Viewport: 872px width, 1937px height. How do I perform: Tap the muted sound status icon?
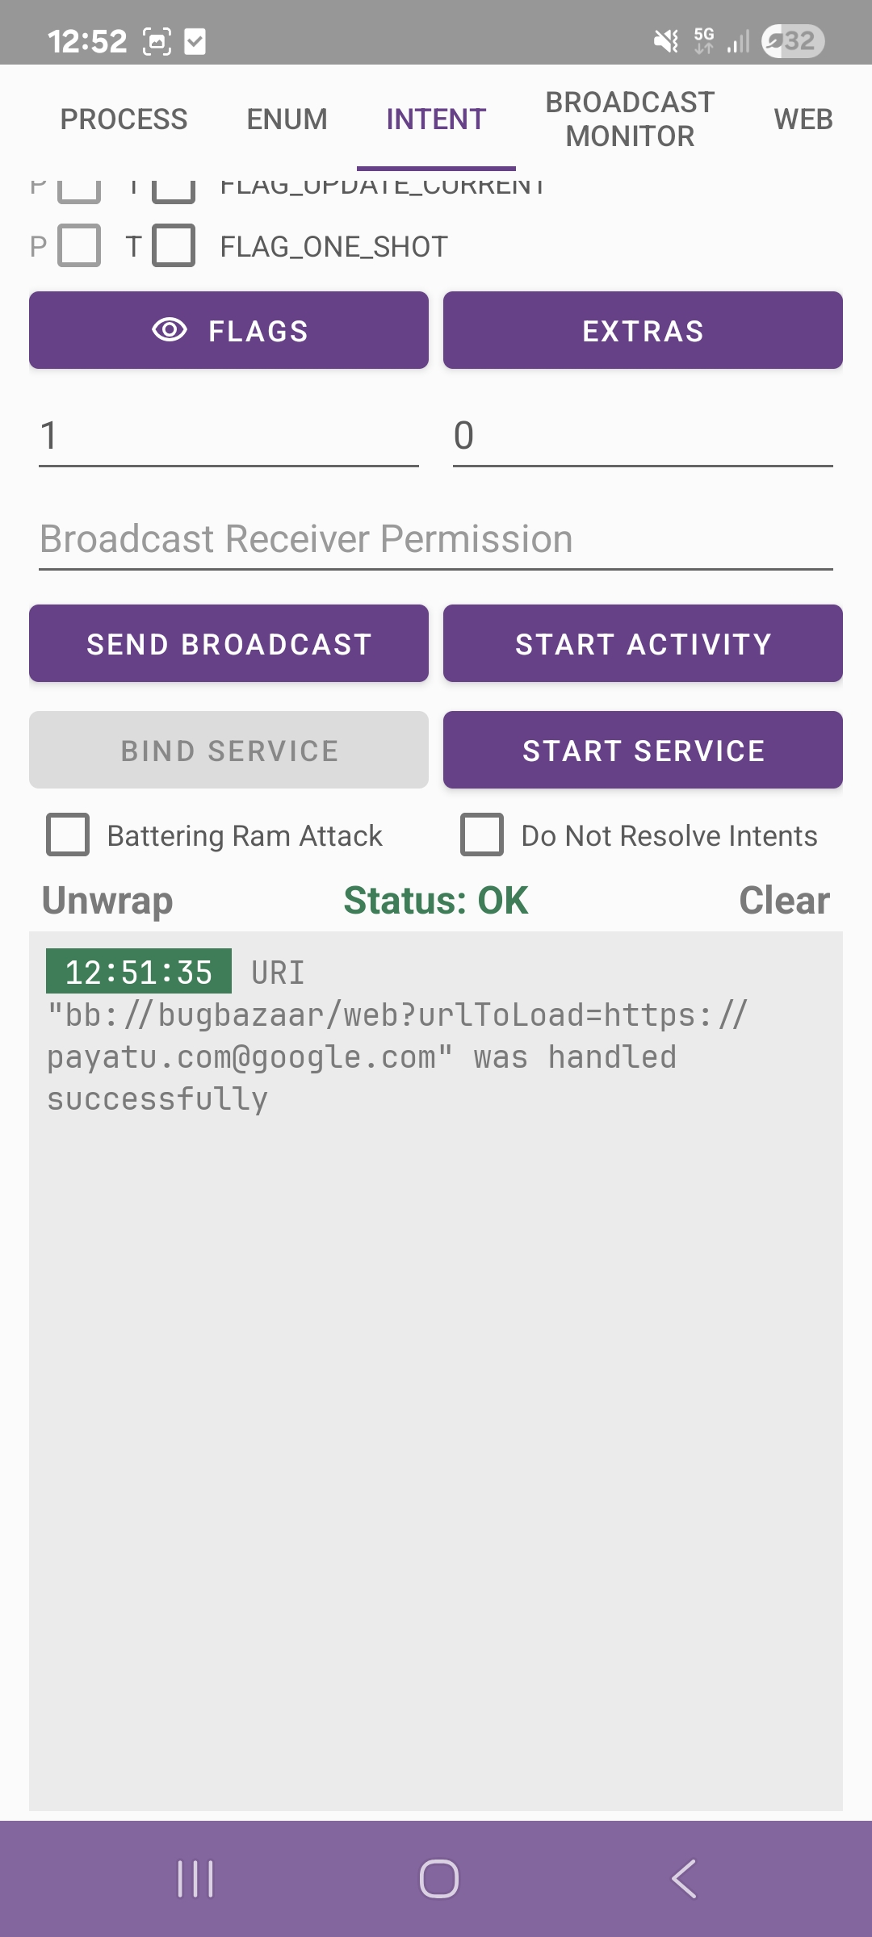coord(666,40)
